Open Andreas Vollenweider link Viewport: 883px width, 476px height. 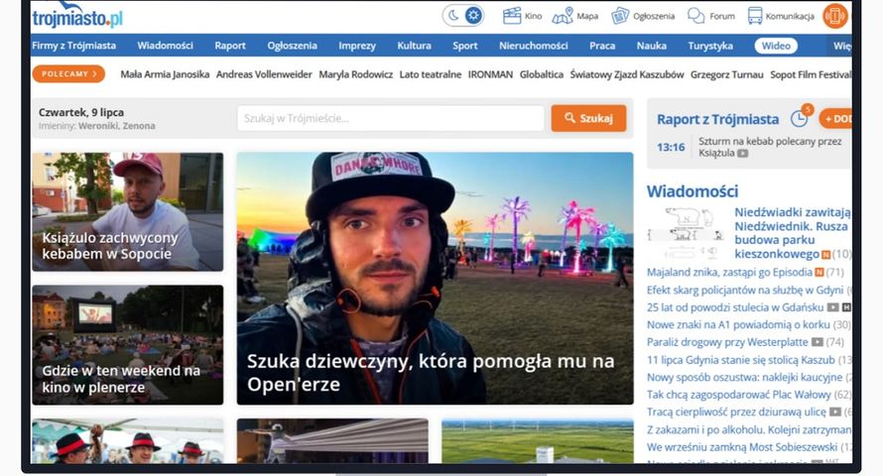(x=264, y=74)
